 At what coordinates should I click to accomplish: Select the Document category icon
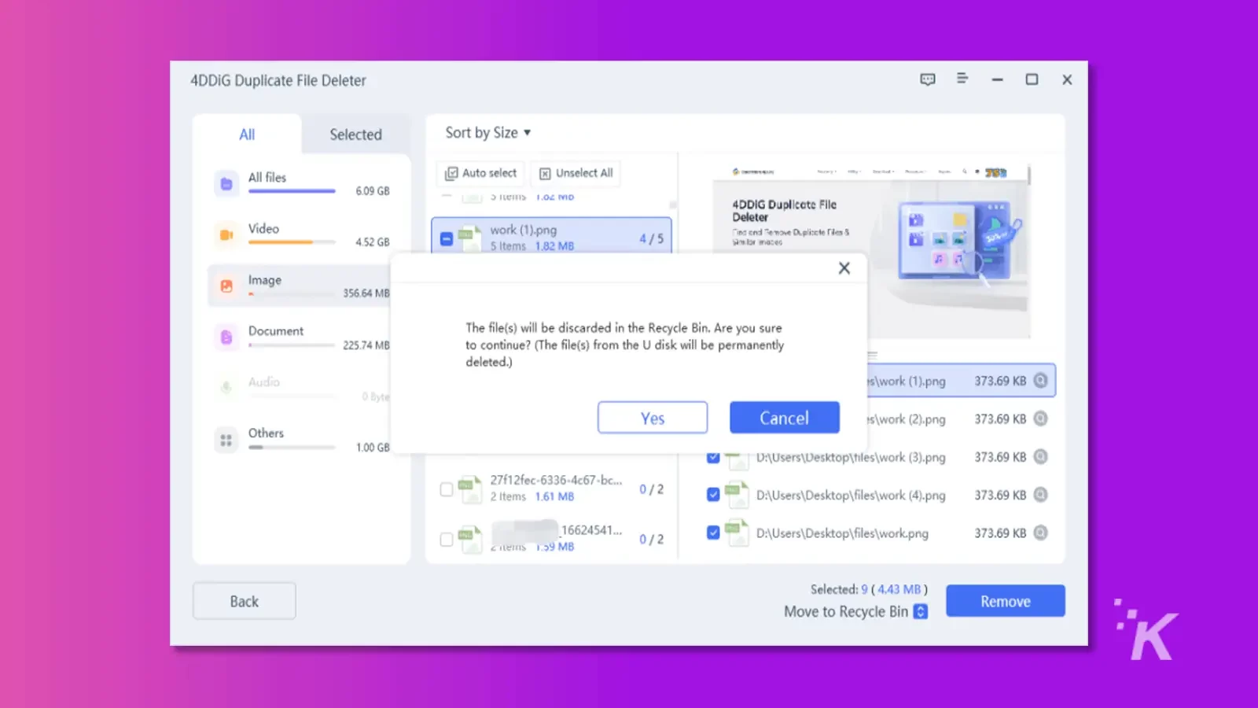tap(226, 337)
